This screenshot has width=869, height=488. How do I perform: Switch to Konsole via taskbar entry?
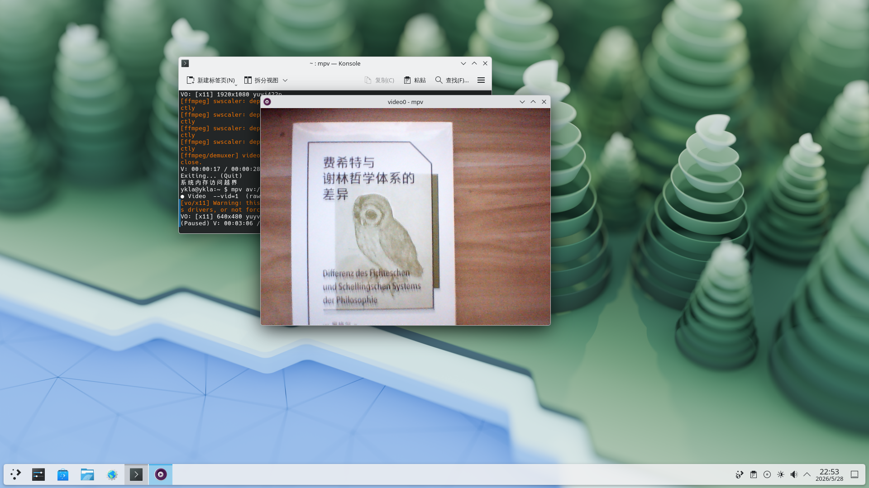tap(136, 474)
